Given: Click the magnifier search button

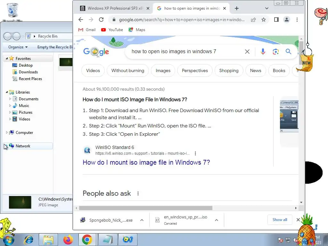Looking at the screenshot, I should [x=289, y=52].
